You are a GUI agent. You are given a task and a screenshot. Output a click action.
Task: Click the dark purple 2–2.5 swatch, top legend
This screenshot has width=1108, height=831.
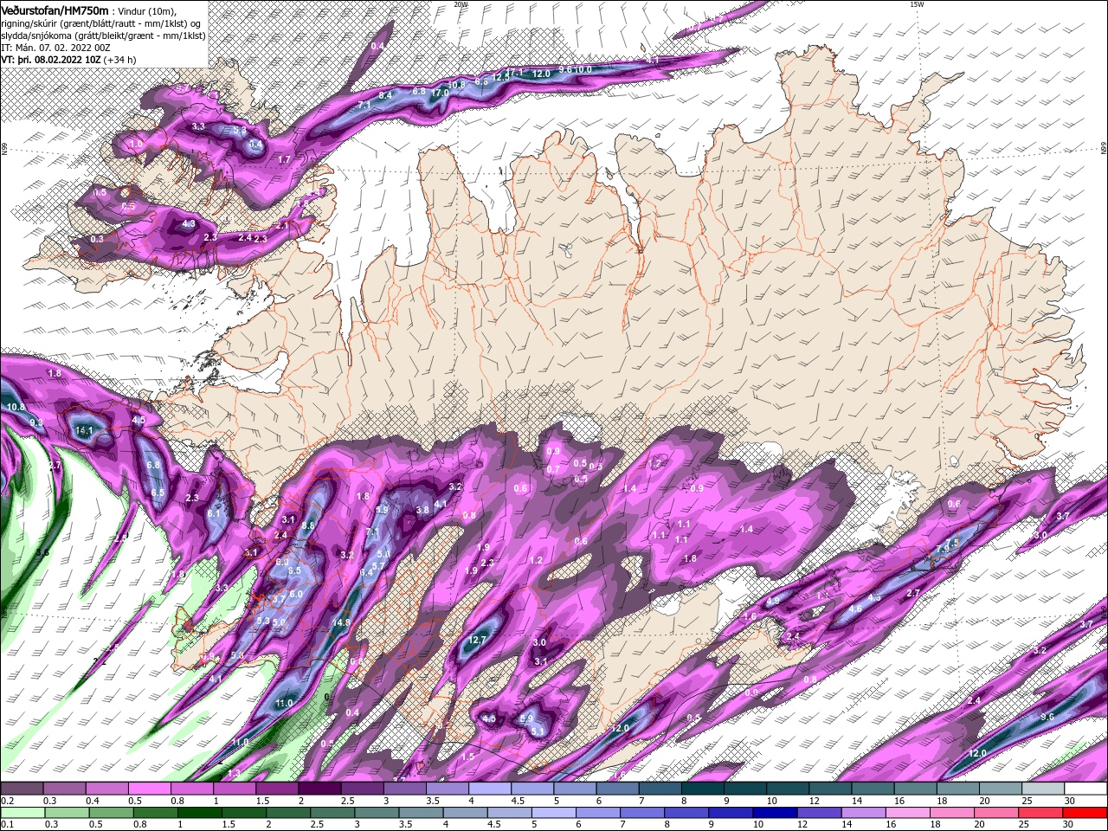319,789
